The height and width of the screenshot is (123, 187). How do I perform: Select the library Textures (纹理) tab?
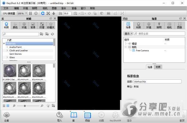42,26
